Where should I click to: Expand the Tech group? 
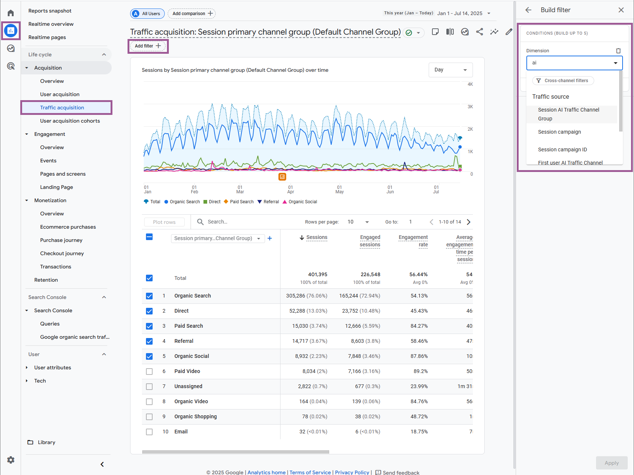point(27,381)
